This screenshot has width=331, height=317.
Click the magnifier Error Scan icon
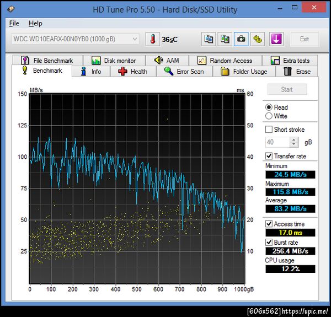pyautogui.click(x=169, y=71)
